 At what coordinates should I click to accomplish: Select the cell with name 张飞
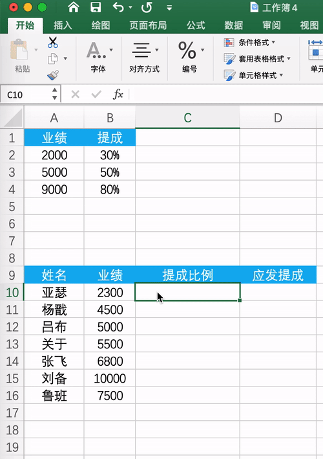tap(54, 361)
